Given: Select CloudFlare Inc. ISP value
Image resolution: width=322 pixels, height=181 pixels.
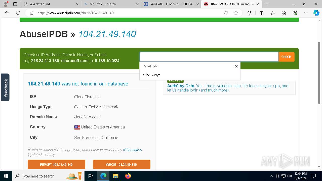Looking at the screenshot, I should [x=87, y=97].
